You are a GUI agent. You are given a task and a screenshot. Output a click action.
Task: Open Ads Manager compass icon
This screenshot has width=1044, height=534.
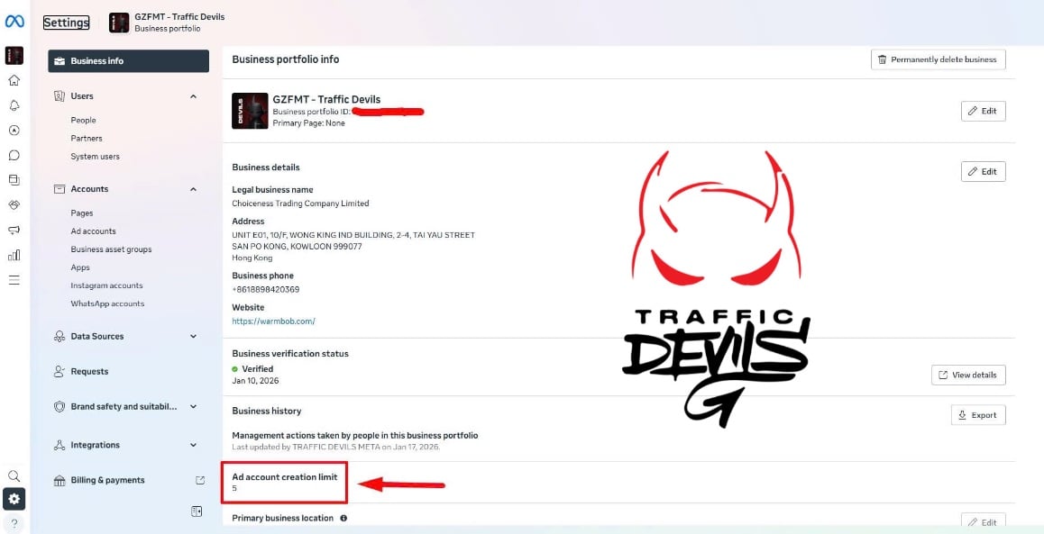pos(14,131)
